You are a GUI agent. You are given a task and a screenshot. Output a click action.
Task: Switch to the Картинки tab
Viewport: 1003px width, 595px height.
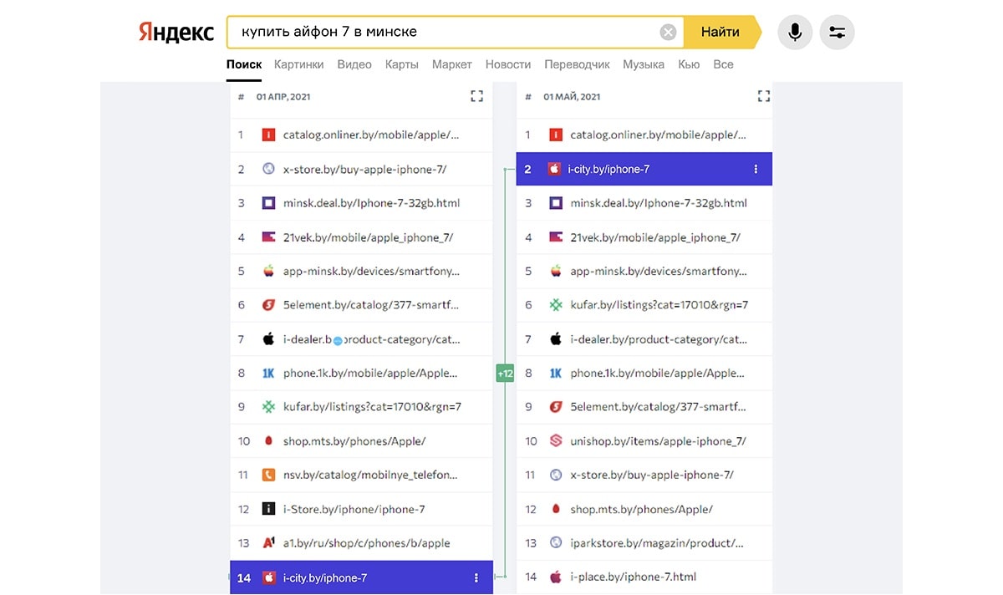298,64
